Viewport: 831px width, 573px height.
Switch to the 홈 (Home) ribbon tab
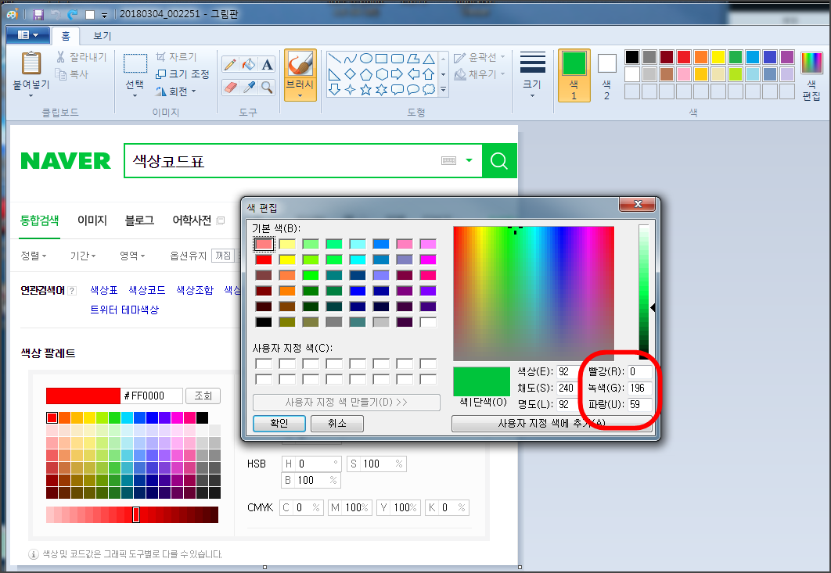(x=66, y=36)
